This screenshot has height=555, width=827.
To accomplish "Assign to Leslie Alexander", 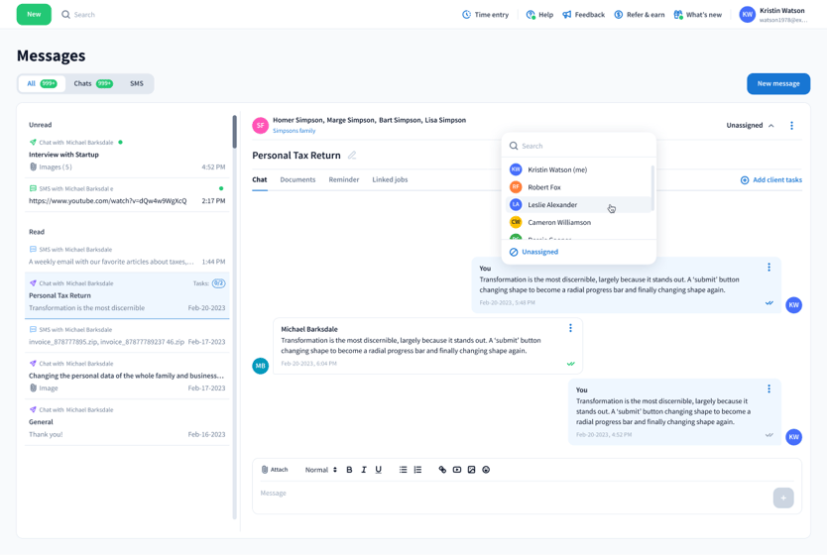I will 578,204.
